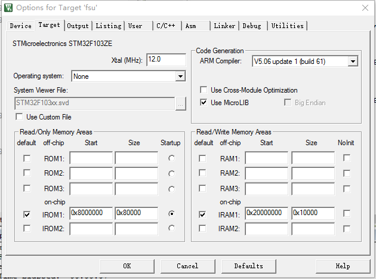This screenshot has width=376, height=279.
Task: Switch to the Output tab
Action: pyautogui.click(x=78, y=26)
